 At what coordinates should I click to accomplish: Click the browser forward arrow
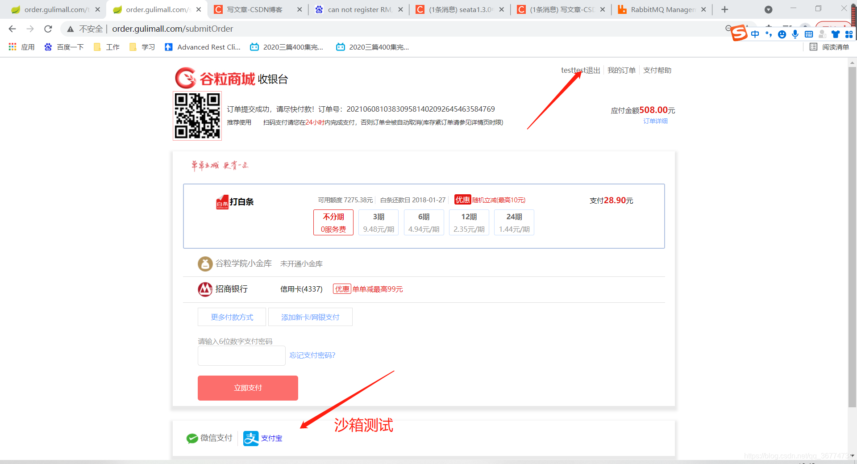click(x=30, y=29)
